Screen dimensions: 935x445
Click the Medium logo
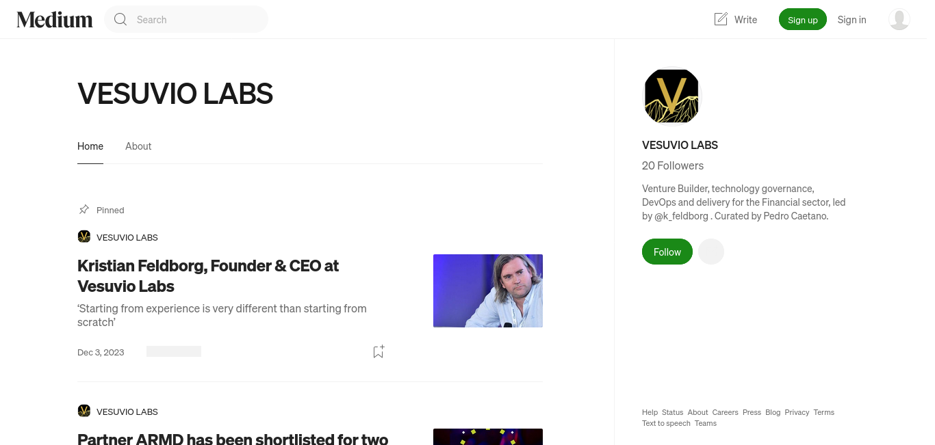coord(55,20)
